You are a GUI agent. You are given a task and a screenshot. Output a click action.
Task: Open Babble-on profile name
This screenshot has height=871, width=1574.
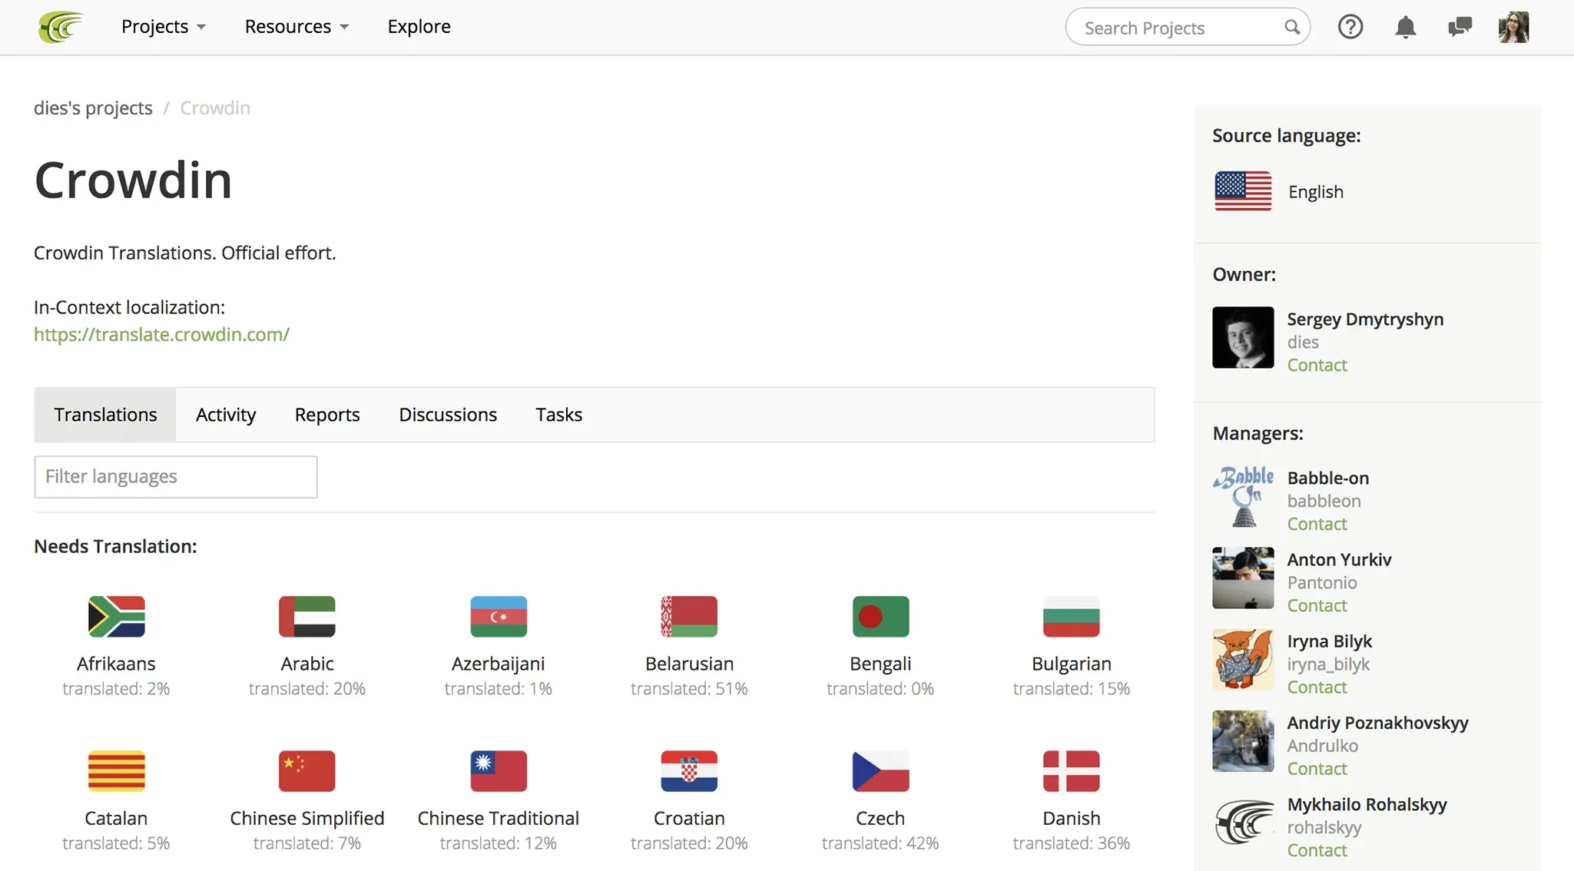1328,478
